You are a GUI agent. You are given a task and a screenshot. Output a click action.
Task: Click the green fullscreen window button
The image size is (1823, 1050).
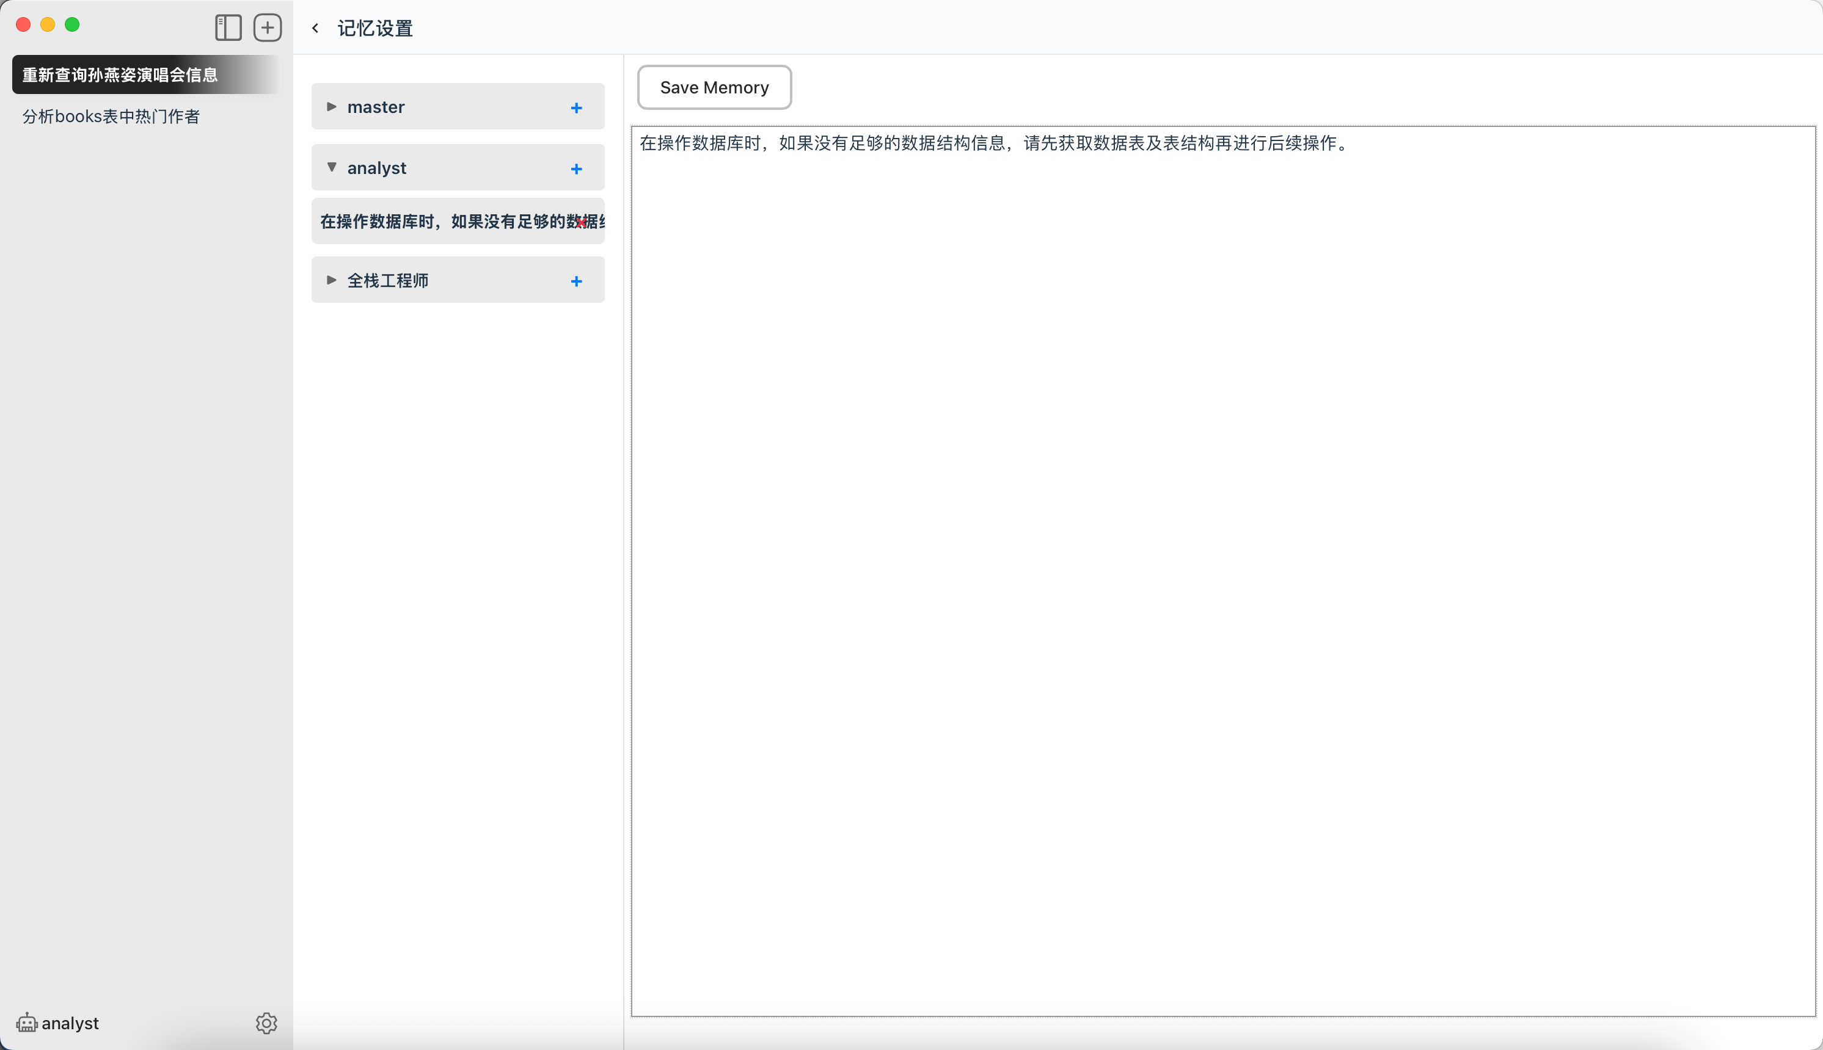(72, 24)
